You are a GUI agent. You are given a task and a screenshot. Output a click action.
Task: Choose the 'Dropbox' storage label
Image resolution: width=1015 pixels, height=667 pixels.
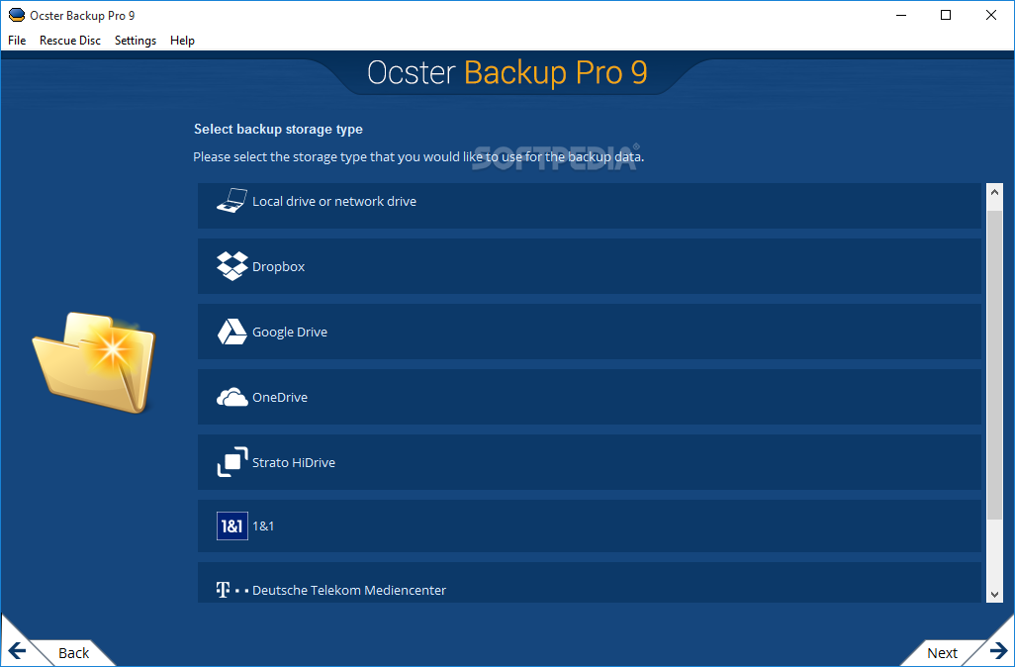(x=278, y=267)
